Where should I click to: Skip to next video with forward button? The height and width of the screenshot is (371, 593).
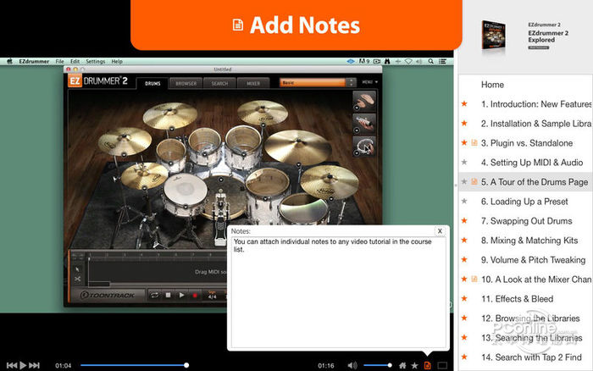tap(35, 365)
